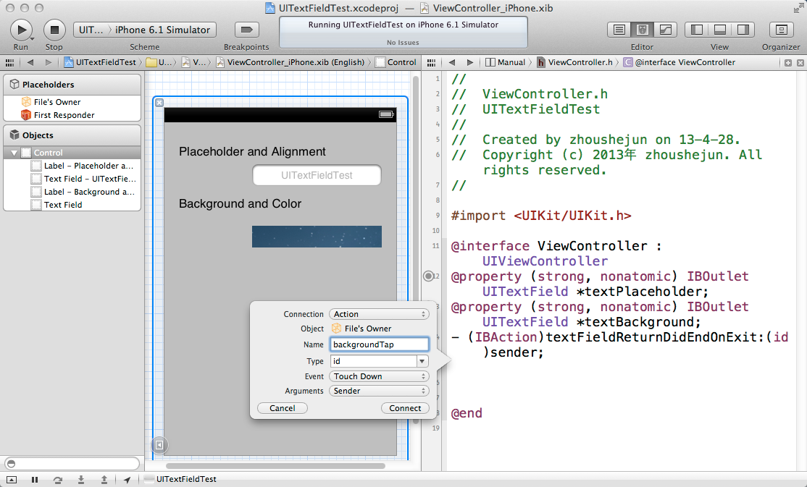Pause program execution
This screenshot has height=487, width=807.
[x=35, y=479]
